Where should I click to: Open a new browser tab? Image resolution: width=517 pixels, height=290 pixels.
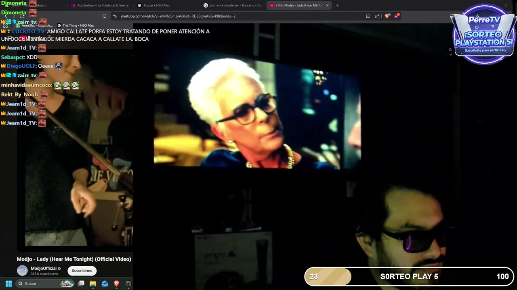(x=337, y=5)
